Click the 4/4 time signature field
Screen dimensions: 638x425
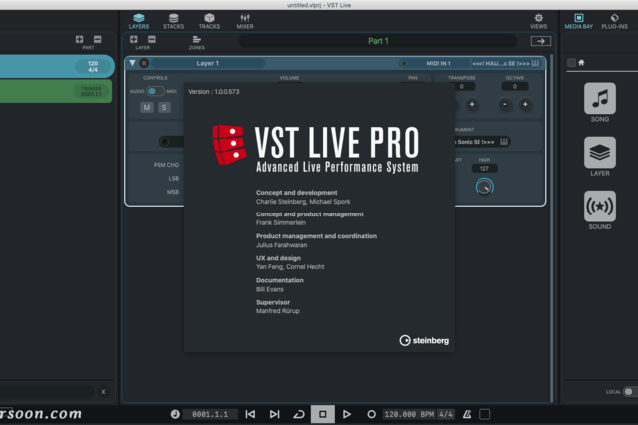tap(446, 414)
